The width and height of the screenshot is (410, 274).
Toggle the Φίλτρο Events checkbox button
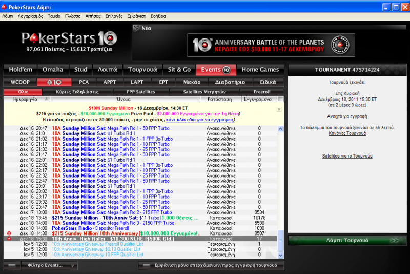click(12, 265)
